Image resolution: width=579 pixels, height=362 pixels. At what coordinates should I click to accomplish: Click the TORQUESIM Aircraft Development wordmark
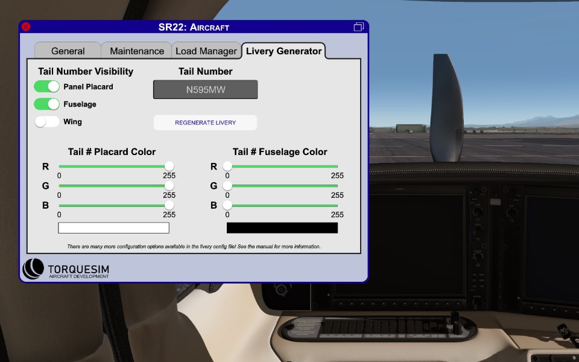(78, 271)
